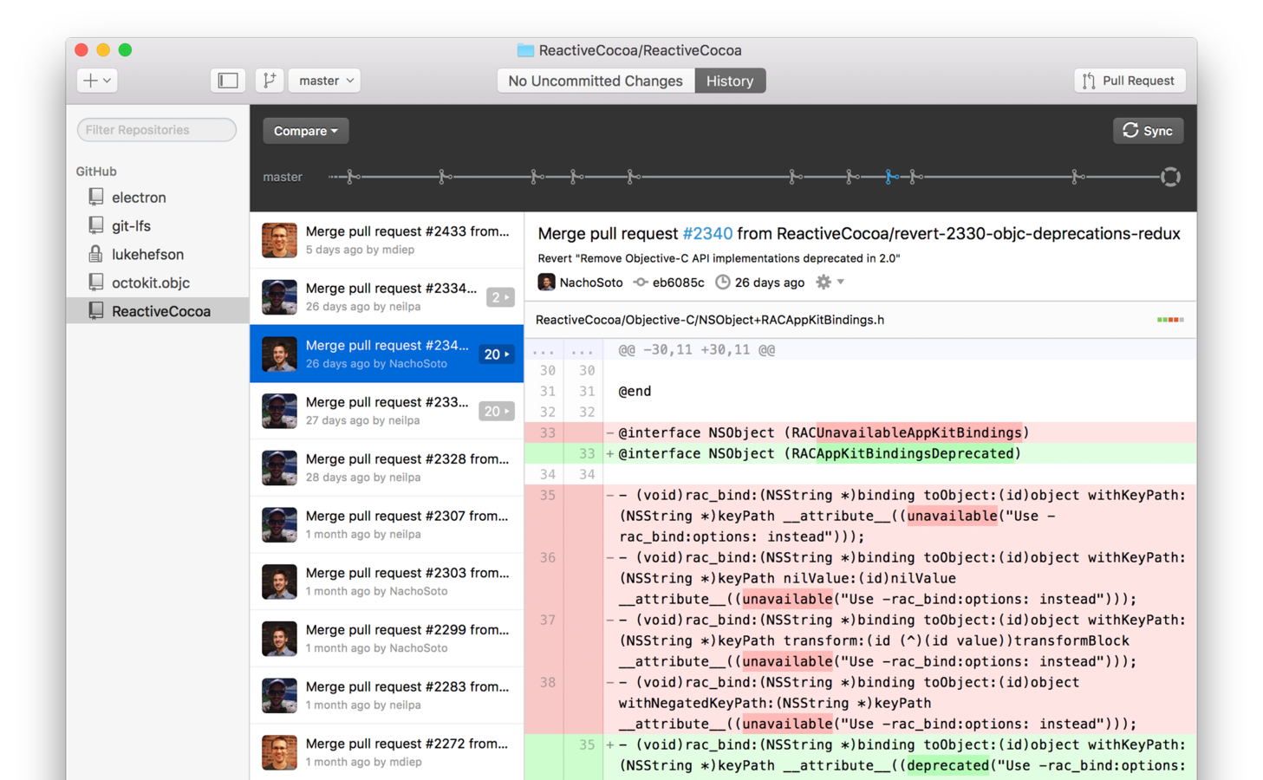Select the ReactiveCocoa repository
The image size is (1263, 780).
[x=158, y=311]
